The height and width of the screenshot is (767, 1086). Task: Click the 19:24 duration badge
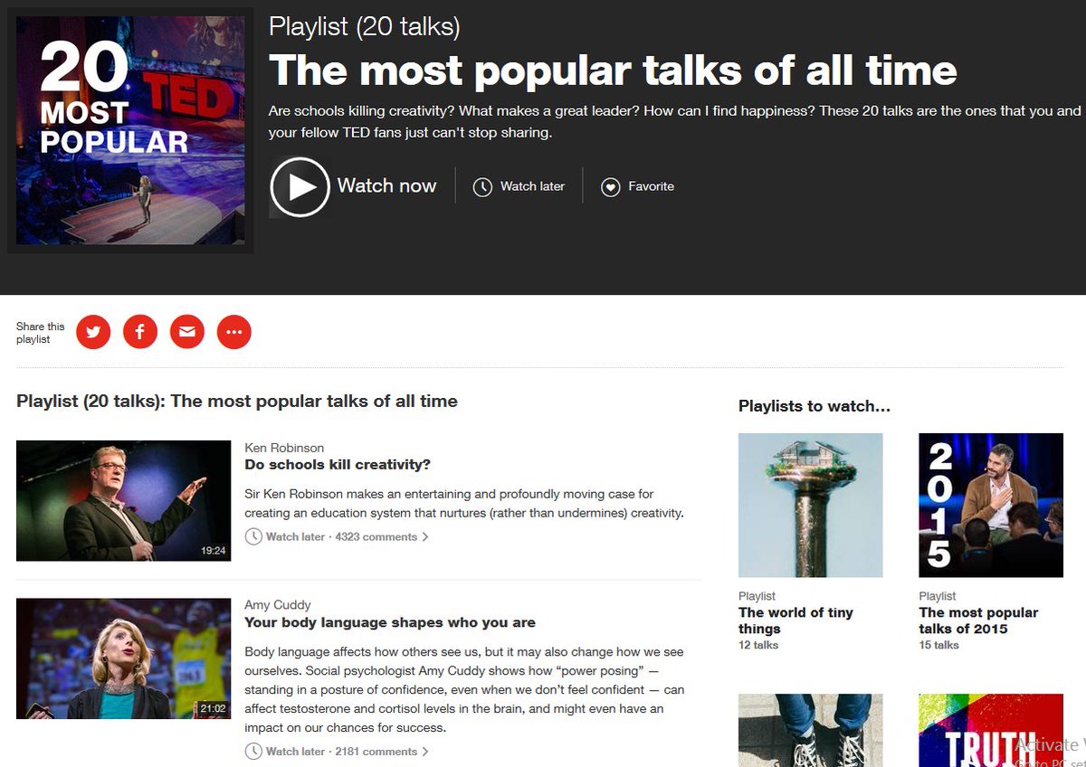coord(214,550)
